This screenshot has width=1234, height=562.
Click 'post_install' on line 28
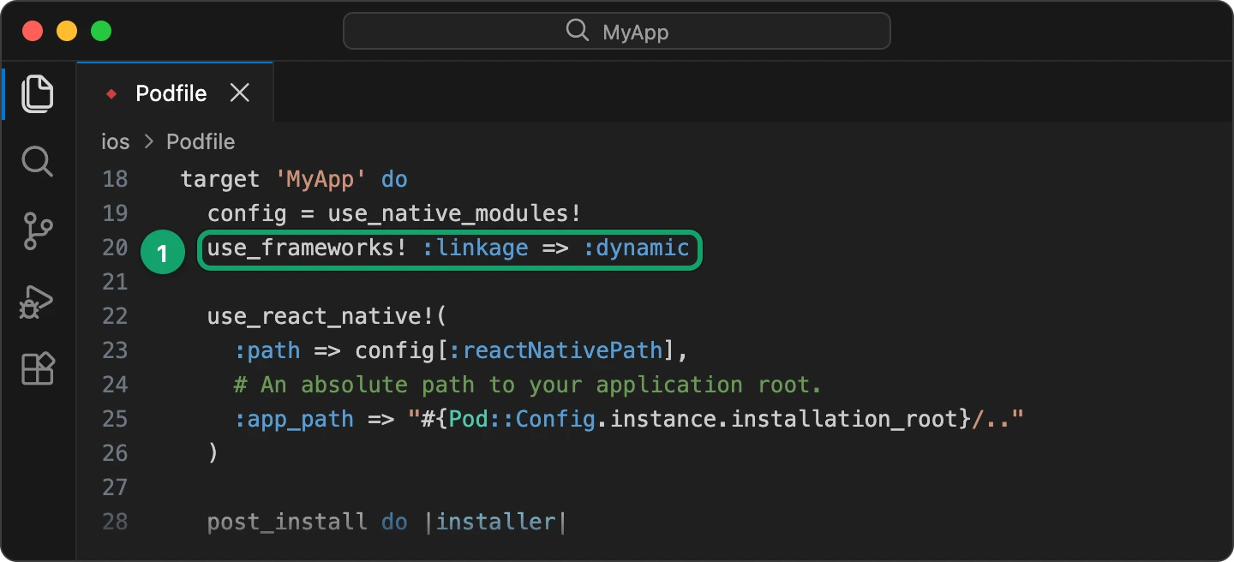[287, 522]
